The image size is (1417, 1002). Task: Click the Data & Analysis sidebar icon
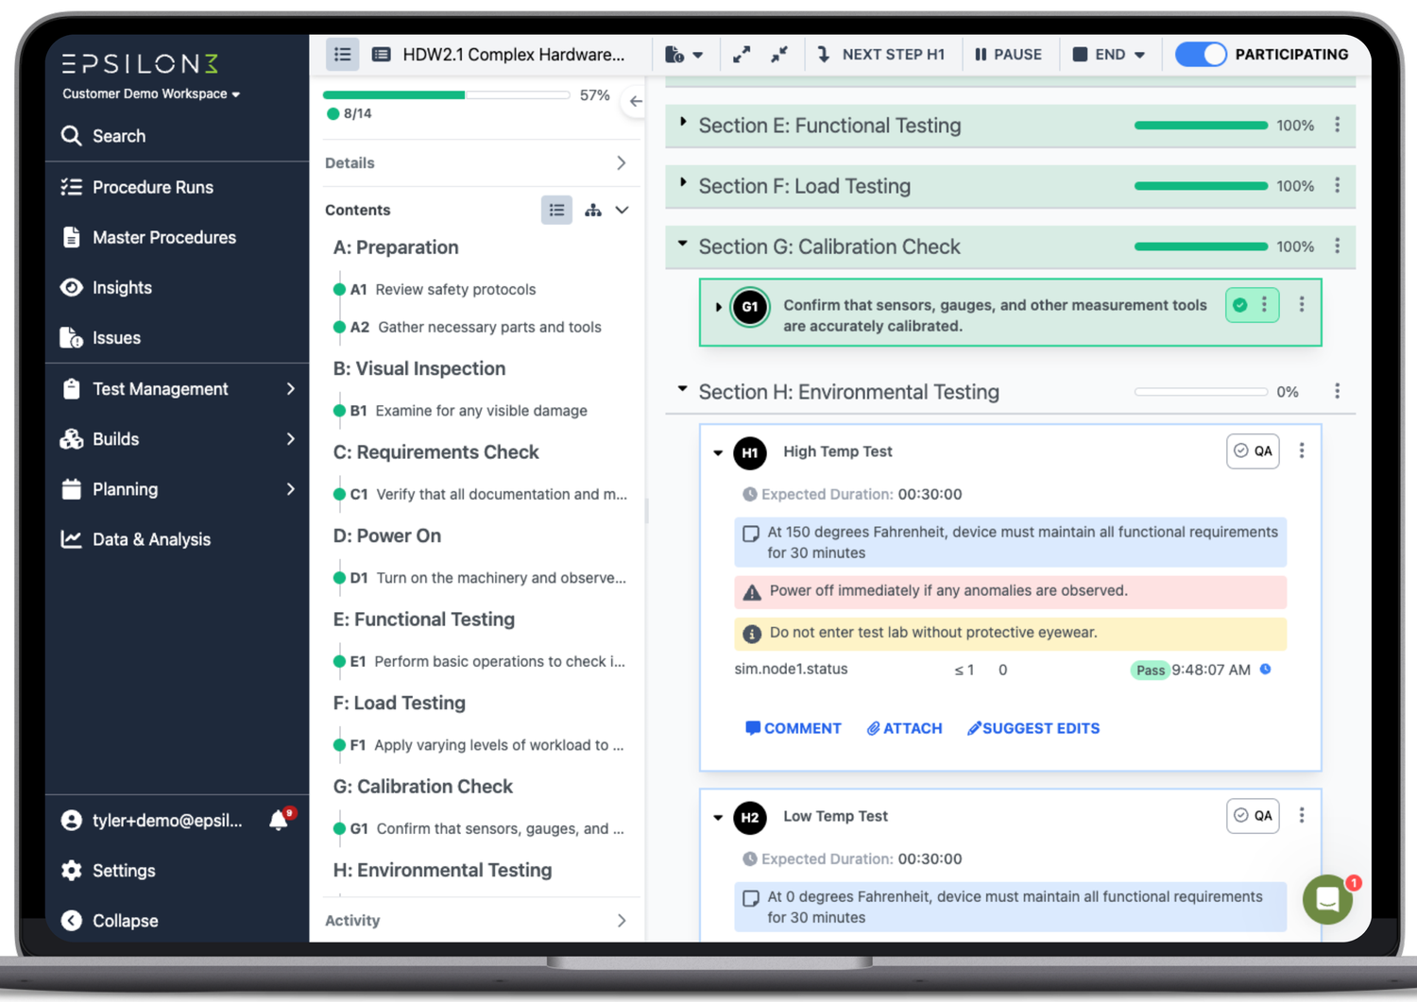(72, 538)
